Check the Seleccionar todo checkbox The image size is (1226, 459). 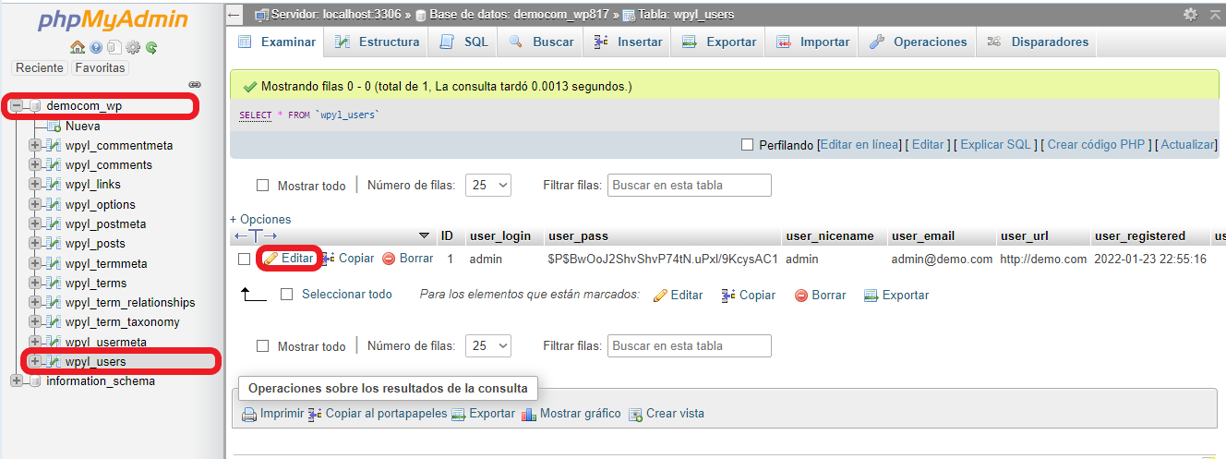coord(286,295)
